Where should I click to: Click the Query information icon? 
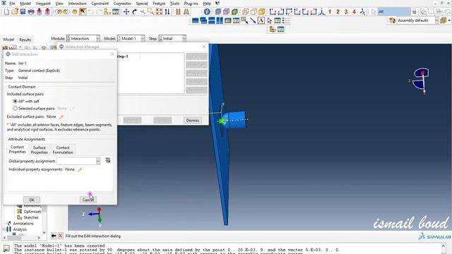pos(207,12)
